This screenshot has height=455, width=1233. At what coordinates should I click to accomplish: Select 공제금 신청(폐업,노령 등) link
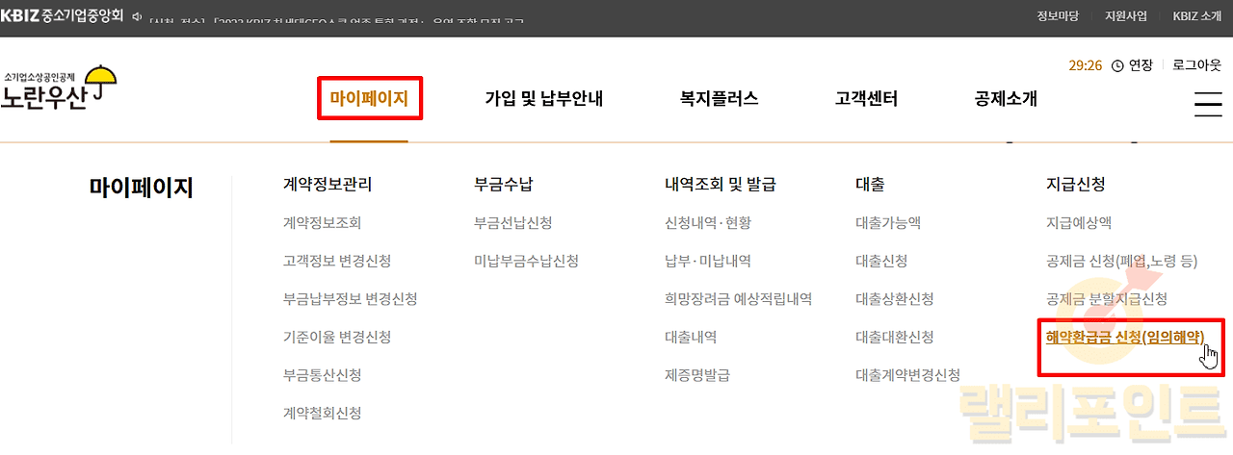click(x=1121, y=261)
